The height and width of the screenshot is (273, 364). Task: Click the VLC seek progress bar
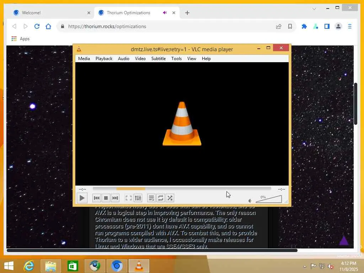pos(182,189)
